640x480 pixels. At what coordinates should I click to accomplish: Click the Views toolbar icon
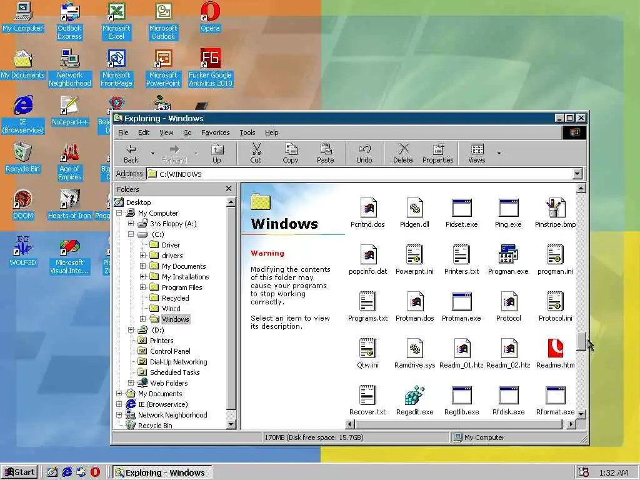[x=477, y=149]
